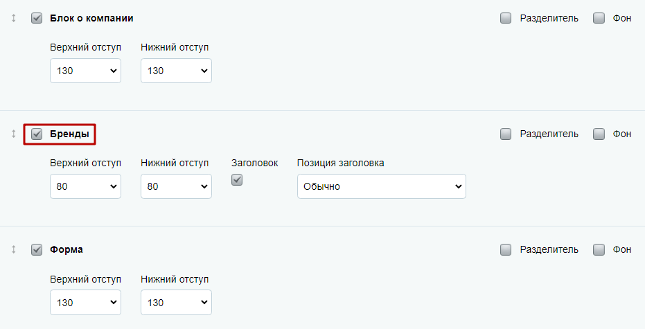Enable Фон for Бренды block
The image size is (645, 329).
pos(599,134)
